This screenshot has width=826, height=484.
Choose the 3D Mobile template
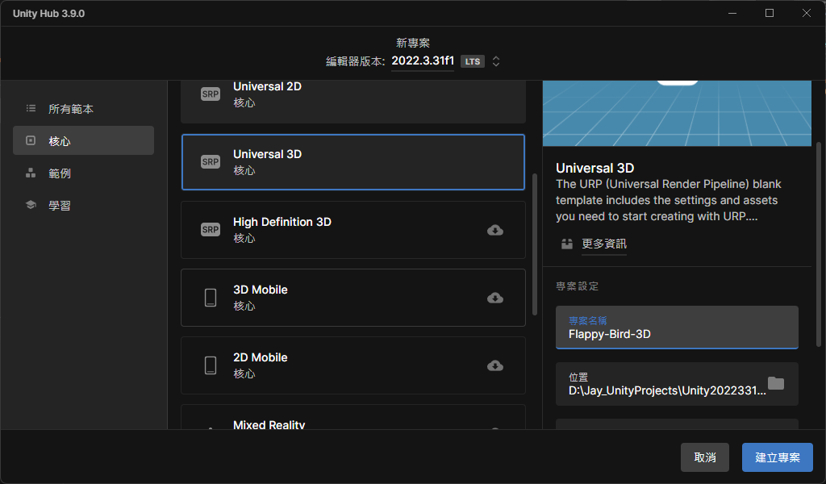pyautogui.click(x=353, y=298)
